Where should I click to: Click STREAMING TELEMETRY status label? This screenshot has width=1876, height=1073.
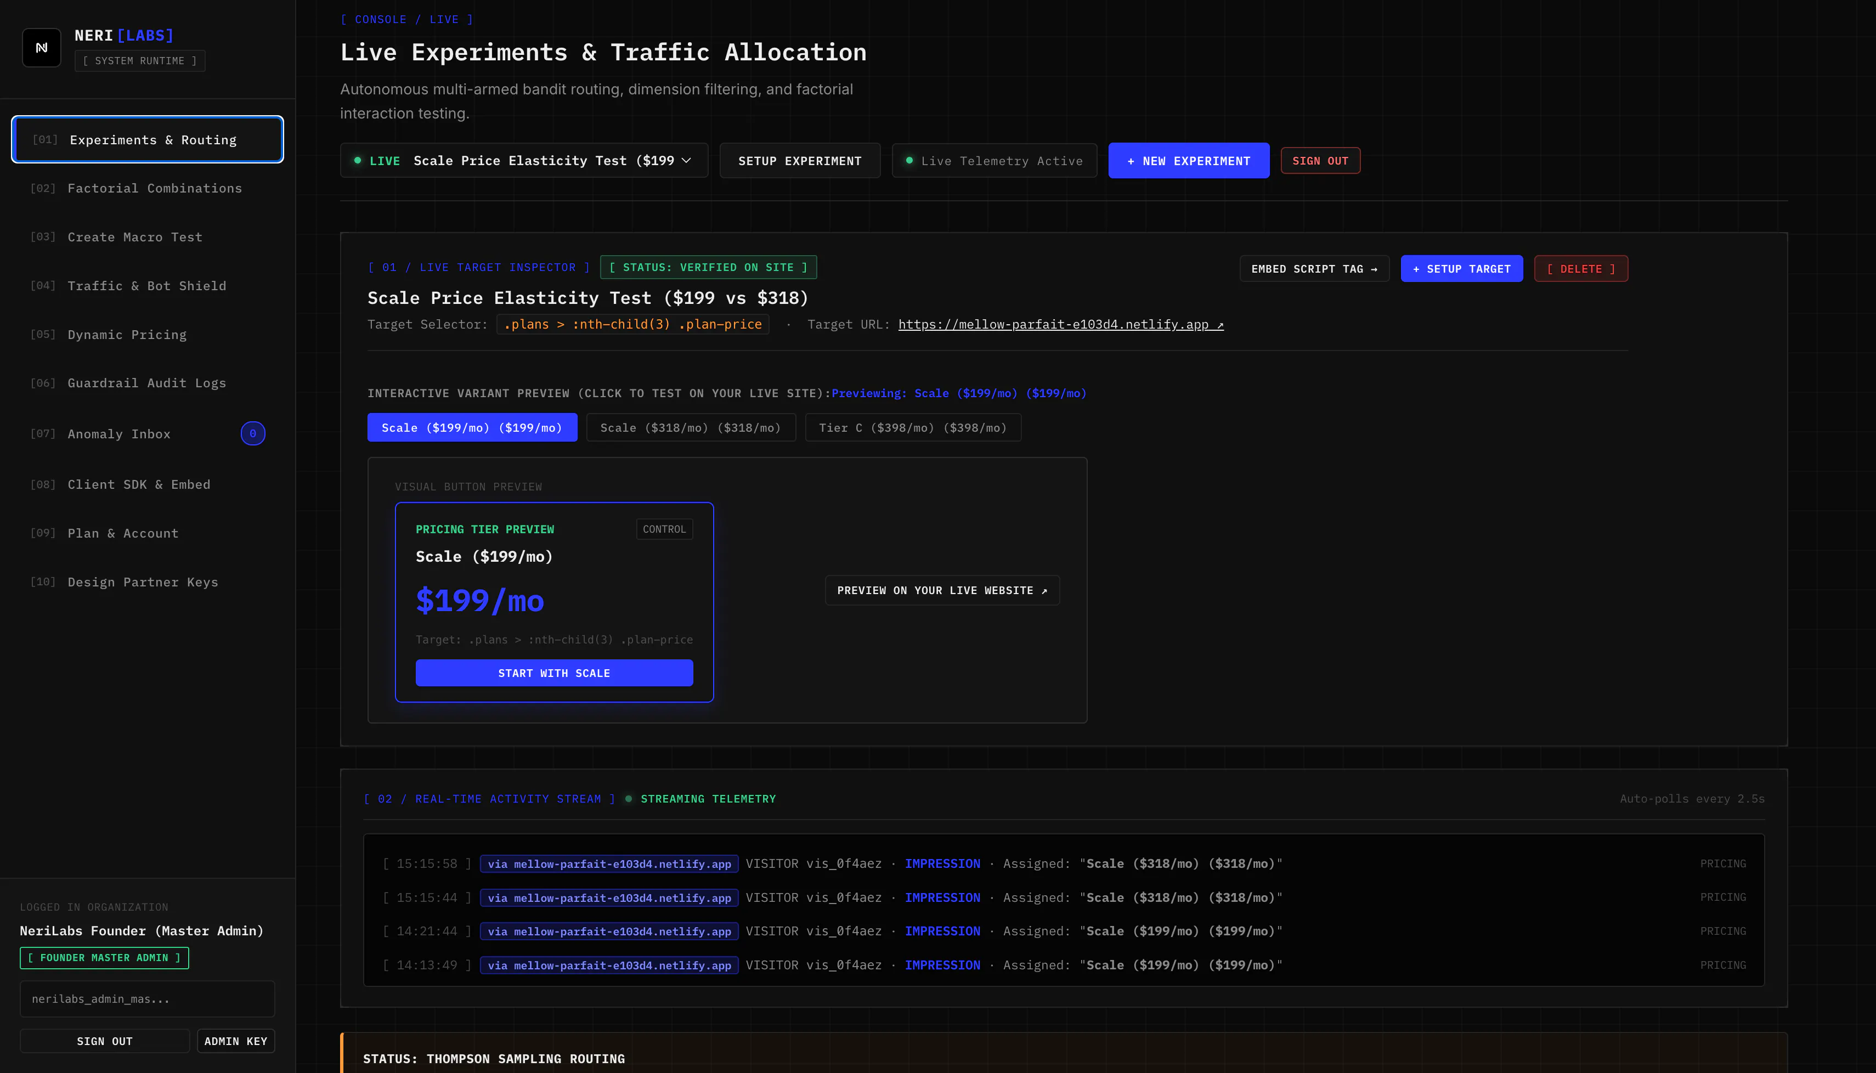(x=708, y=799)
